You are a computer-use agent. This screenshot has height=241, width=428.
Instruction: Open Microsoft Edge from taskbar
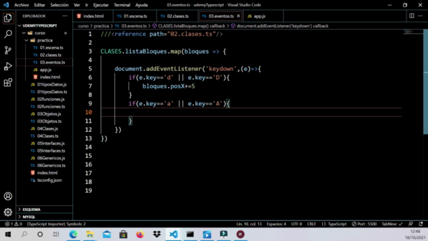[73, 234]
